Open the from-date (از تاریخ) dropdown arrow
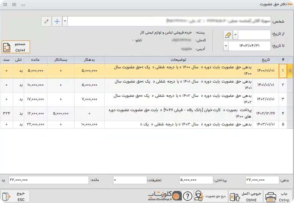The height and width of the screenshot is (203, 294). (235, 35)
